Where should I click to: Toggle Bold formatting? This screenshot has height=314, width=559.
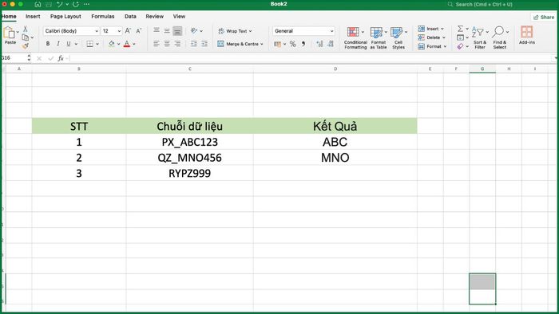point(48,44)
